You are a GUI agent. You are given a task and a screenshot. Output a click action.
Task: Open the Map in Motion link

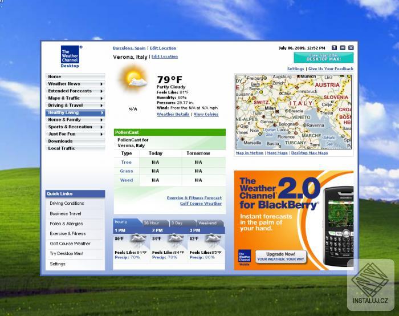click(x=250, y=153)
